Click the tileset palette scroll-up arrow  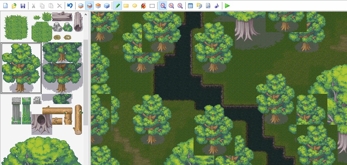[x=86, y=15]
